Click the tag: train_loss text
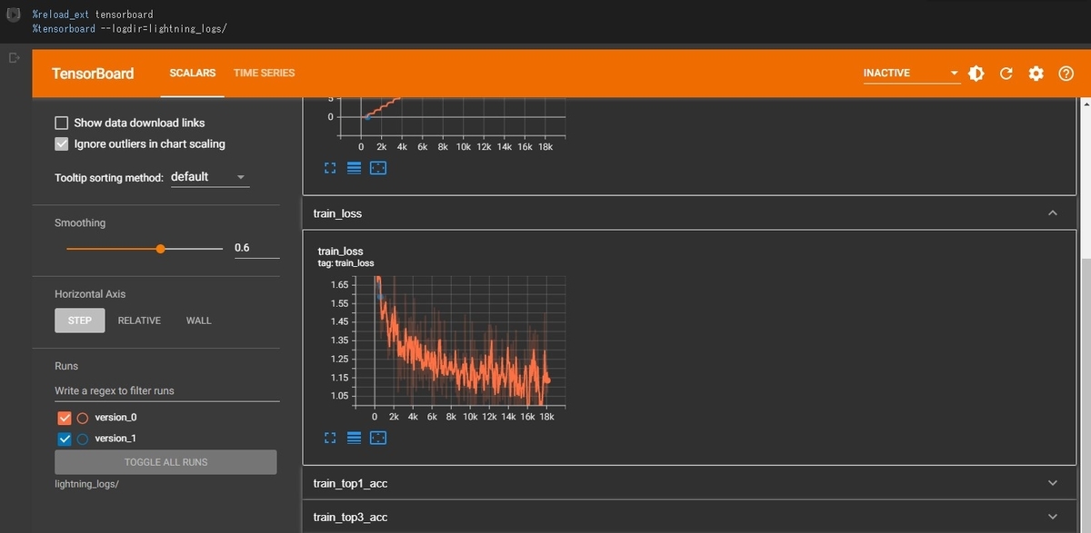1091x533 pixels. (345, 263)
